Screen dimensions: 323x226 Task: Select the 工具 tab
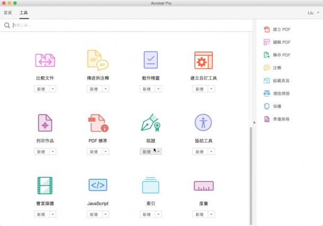coord(24,12)
